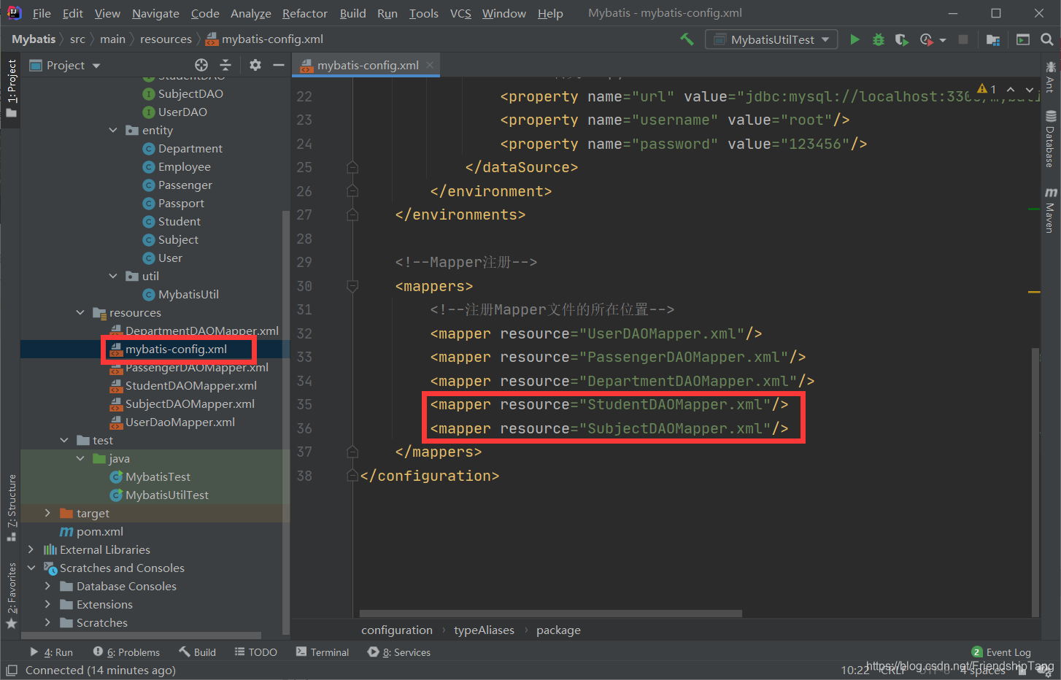The width and height of the screenshot is (1061, 680).
Task: Open the run configuration MybatisUtilTest dropdown
Action: coord(771,39)
